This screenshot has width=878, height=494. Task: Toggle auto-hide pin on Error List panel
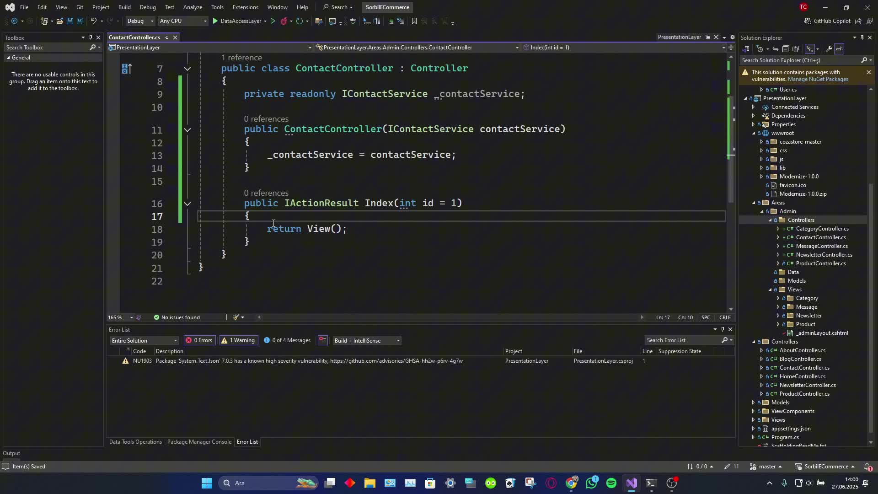point(723,329)
